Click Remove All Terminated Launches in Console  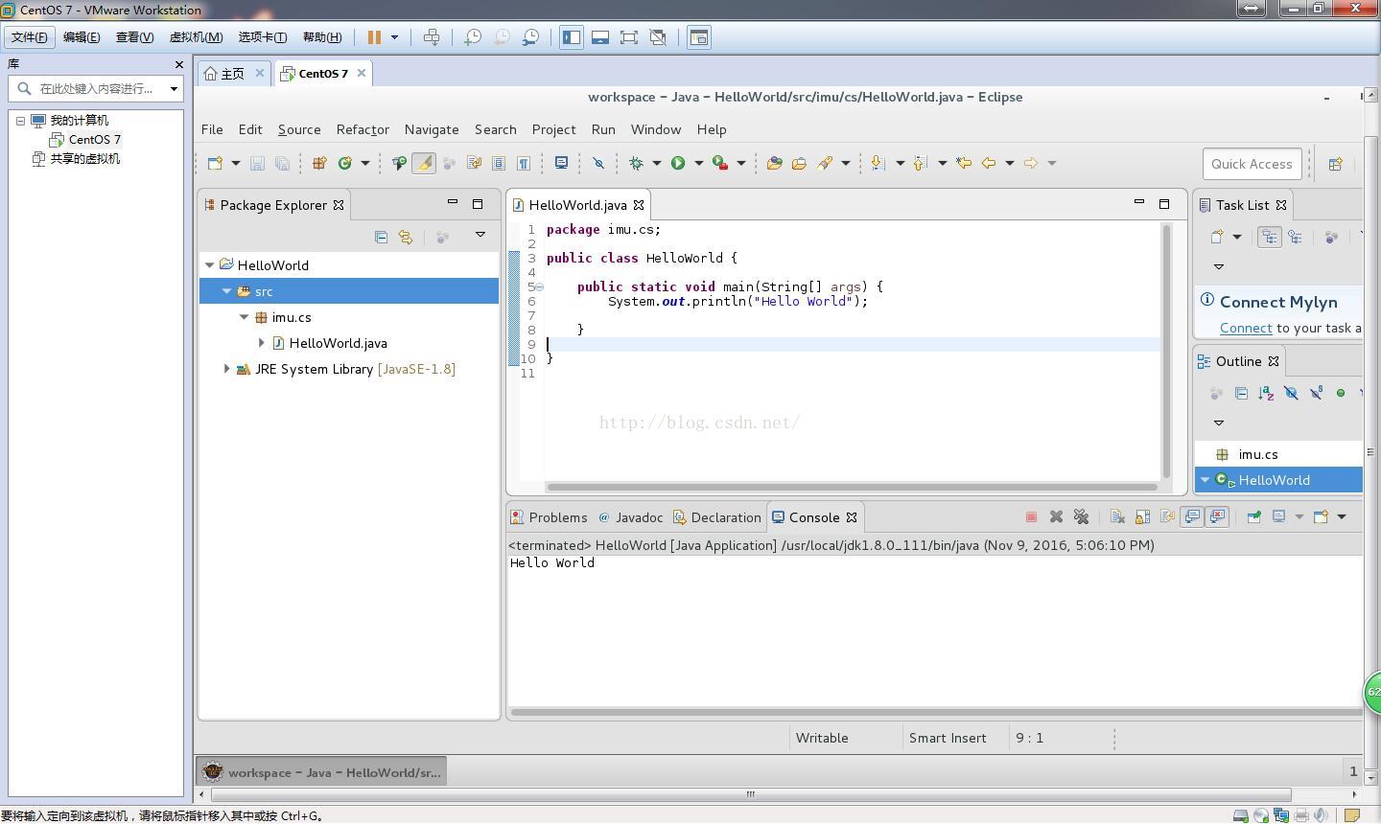(x=1081, y=516)
